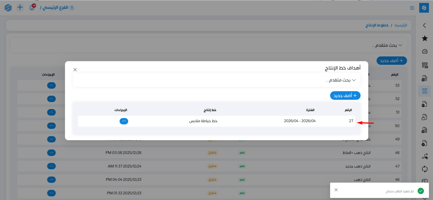Click the plus quick-add icon in header

click(x=20, y=7)
